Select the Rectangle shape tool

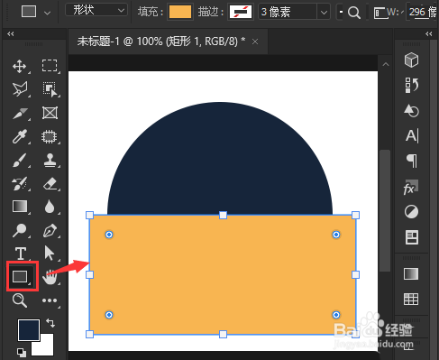pyautogui.click(x=20, y=276)
